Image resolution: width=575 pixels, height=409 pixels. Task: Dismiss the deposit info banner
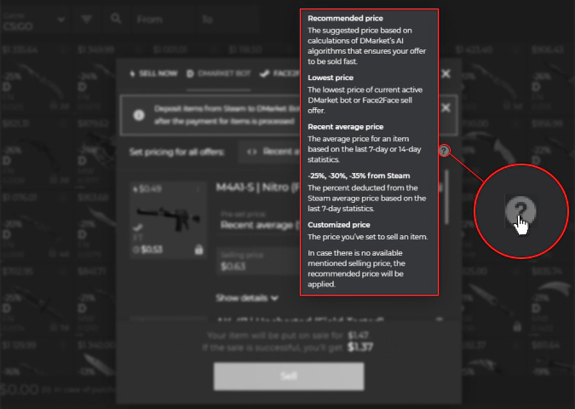tap(446, 108)
